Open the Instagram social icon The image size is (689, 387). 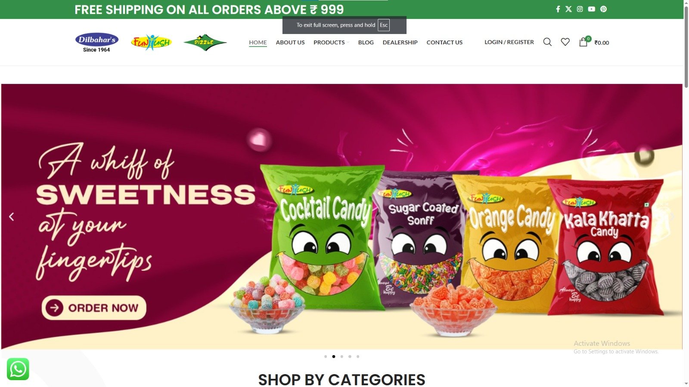(580, 9)
